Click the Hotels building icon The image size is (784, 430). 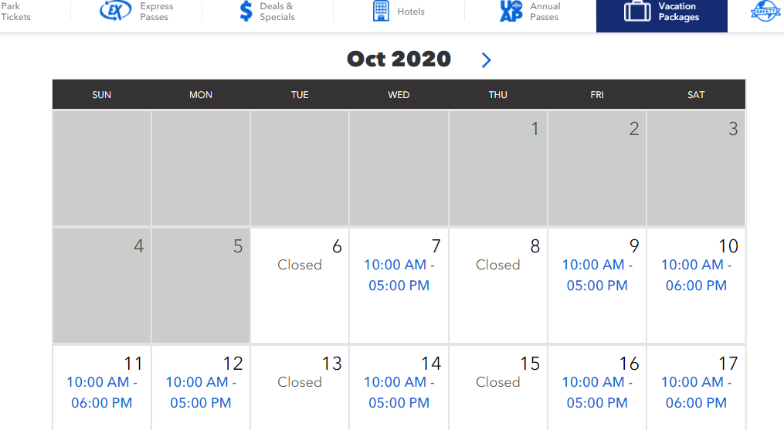[381, 11]
